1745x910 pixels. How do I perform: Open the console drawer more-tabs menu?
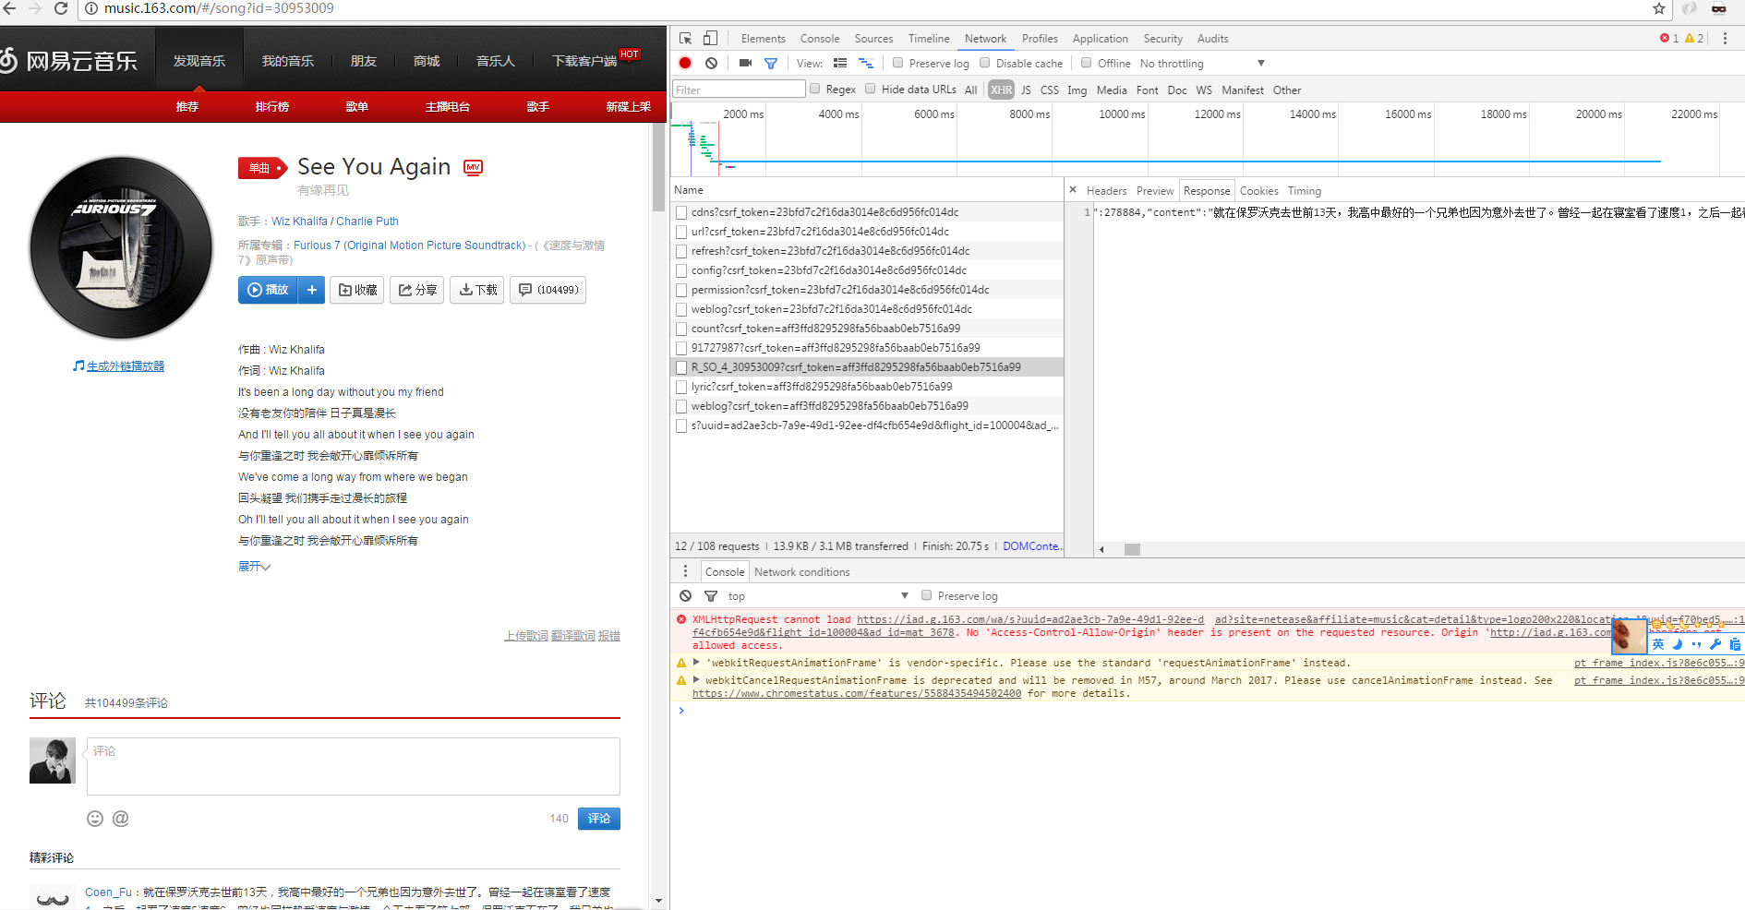point(685,571)
